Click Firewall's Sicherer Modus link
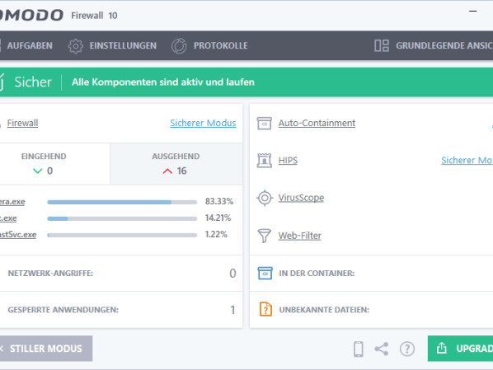The image size is (493, 370). coord(203,124)
